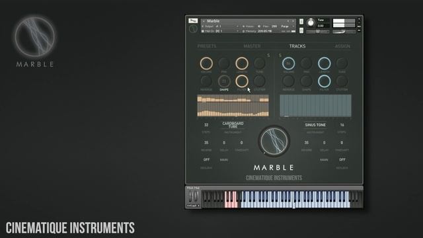Switch to the PRESETS tab
Viewport: 423px width, 238px height.
coord(207,46)
